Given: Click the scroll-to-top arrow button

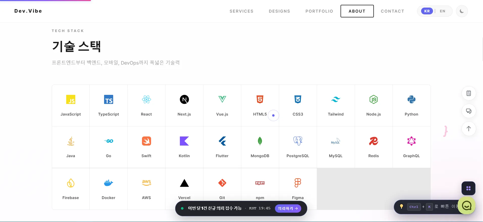Looking at the screenshot, I should tap(469, 129).
